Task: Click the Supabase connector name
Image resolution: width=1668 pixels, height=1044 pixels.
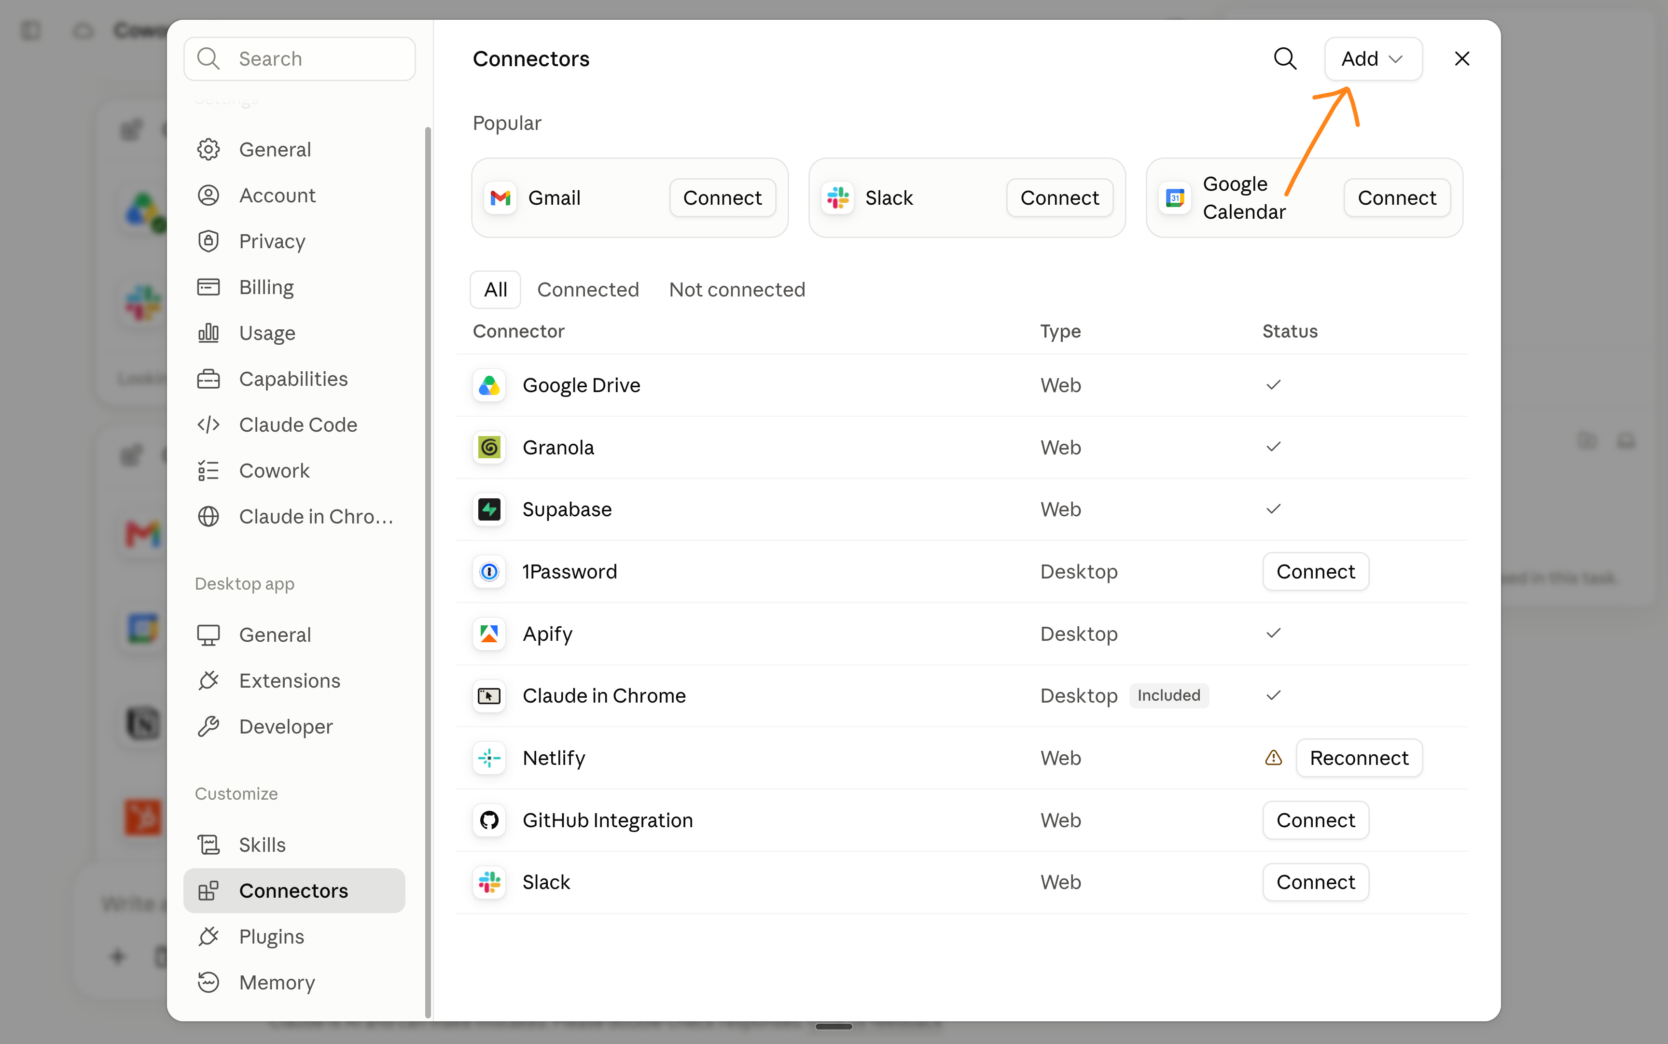Action: (567, 509)
